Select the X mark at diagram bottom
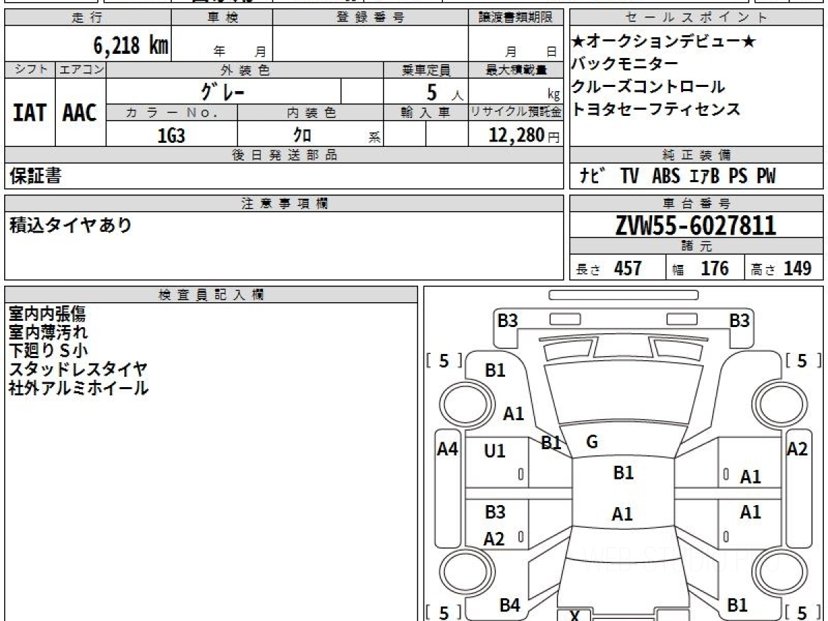Image resolution: width=828 pixels, height=621 pixels. tap(575, 615)
